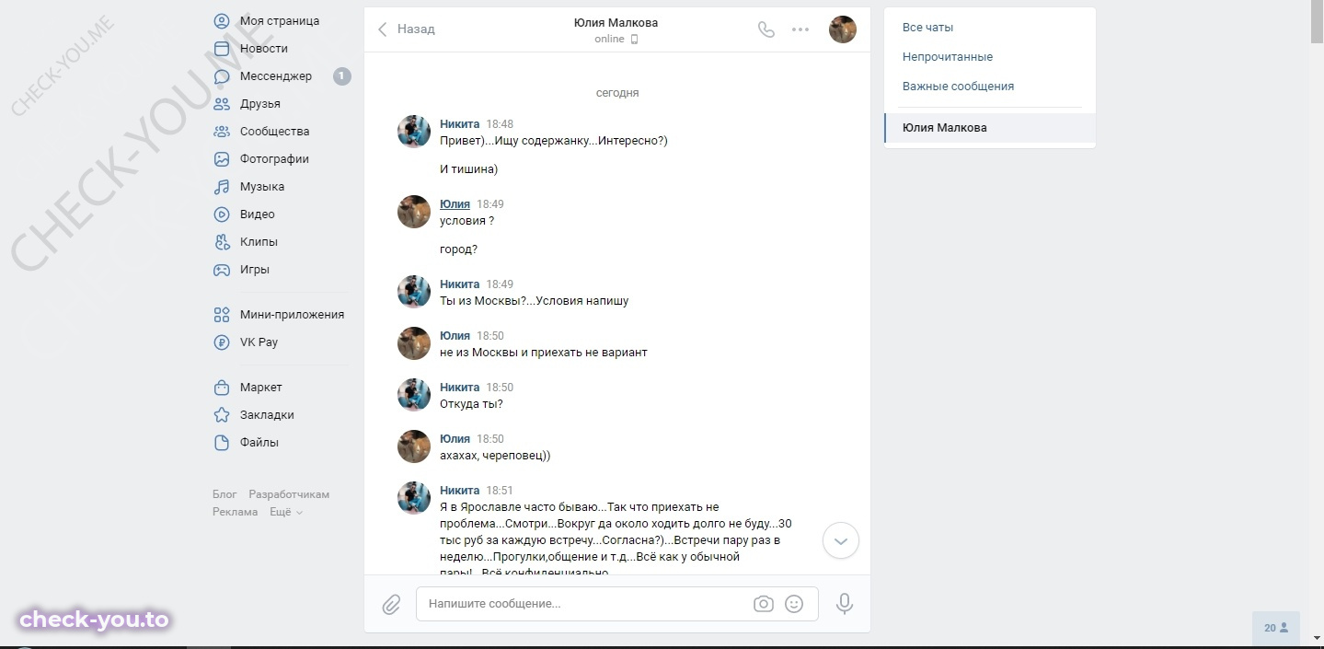Open the Музыка menu item text
Screen dimensions: 1324x649
click(x=262, y=186)
